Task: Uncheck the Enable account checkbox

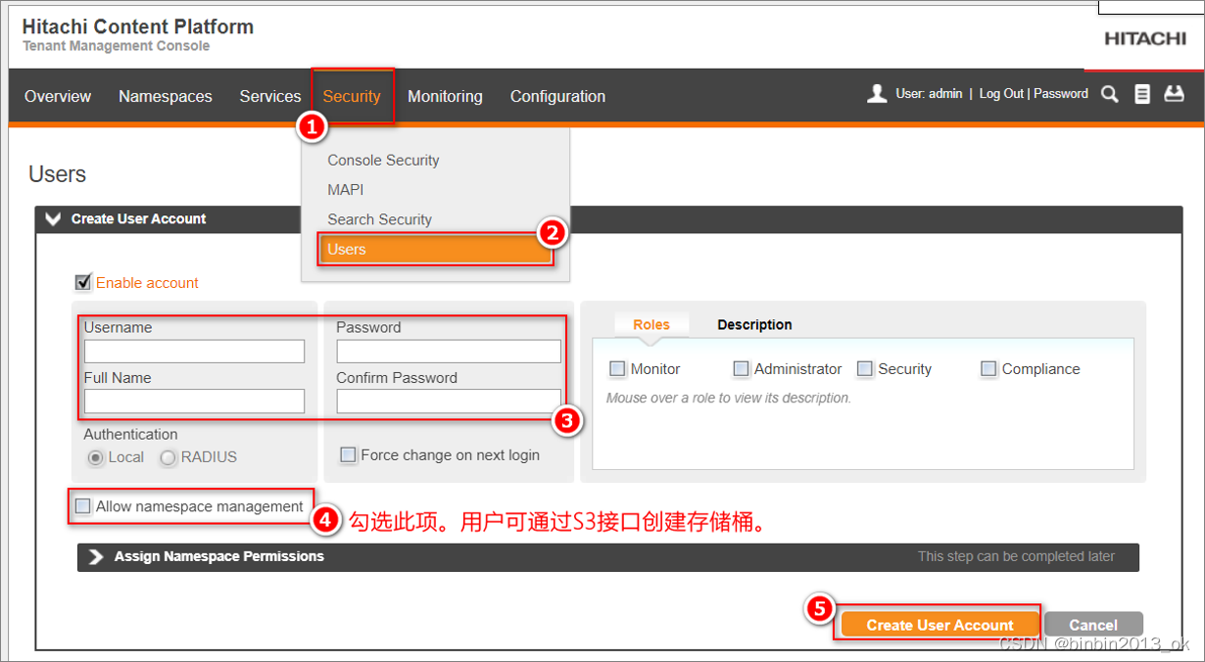Action: coord(83,282)
